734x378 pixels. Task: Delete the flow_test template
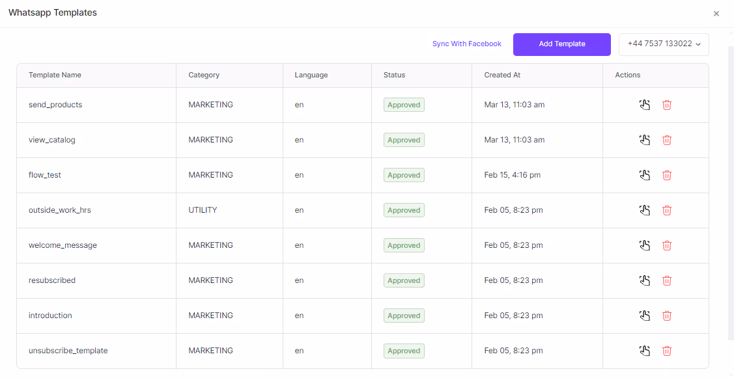pyautogui.click(x=667, y=175)
